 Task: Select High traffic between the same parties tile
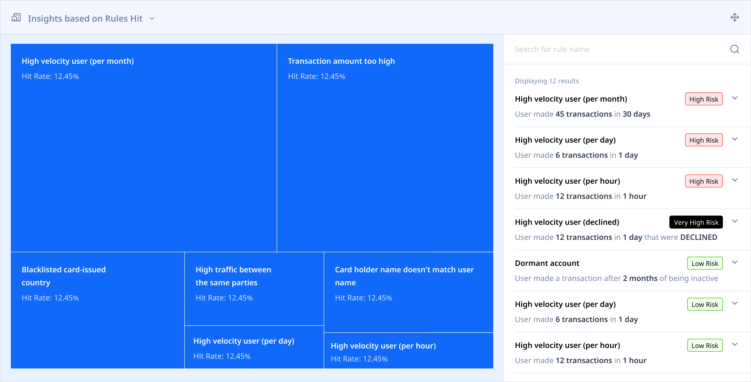pos(254,289)
